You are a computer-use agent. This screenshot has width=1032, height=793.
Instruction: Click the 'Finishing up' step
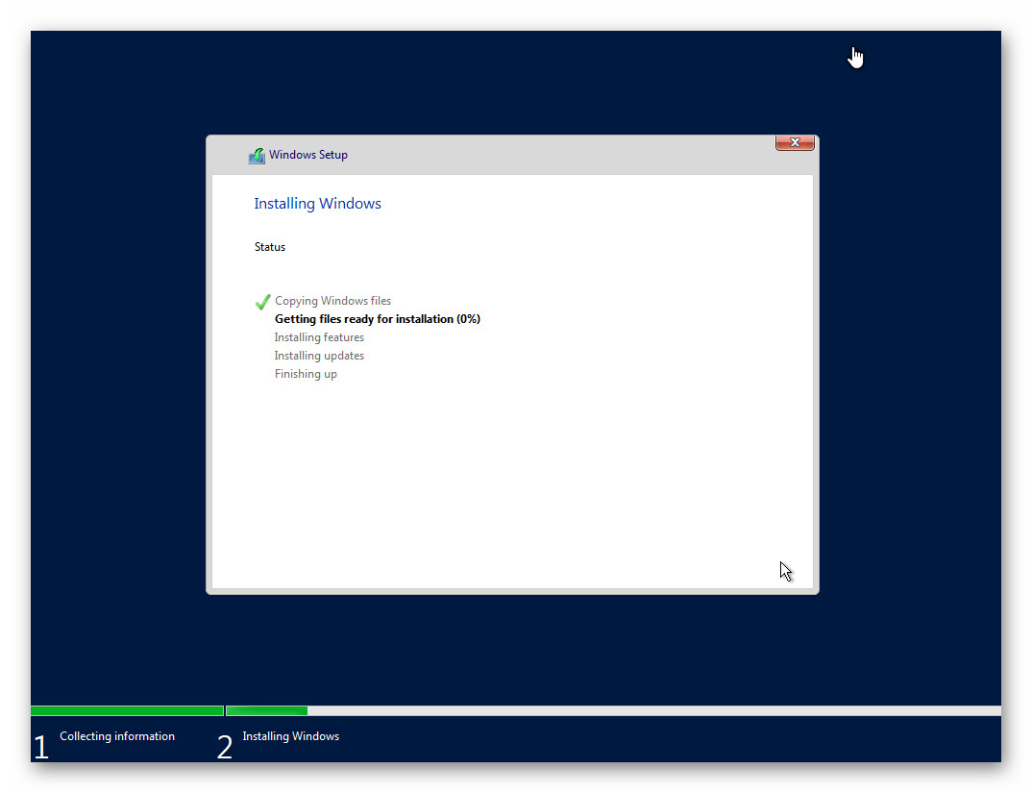coord(306,374)
